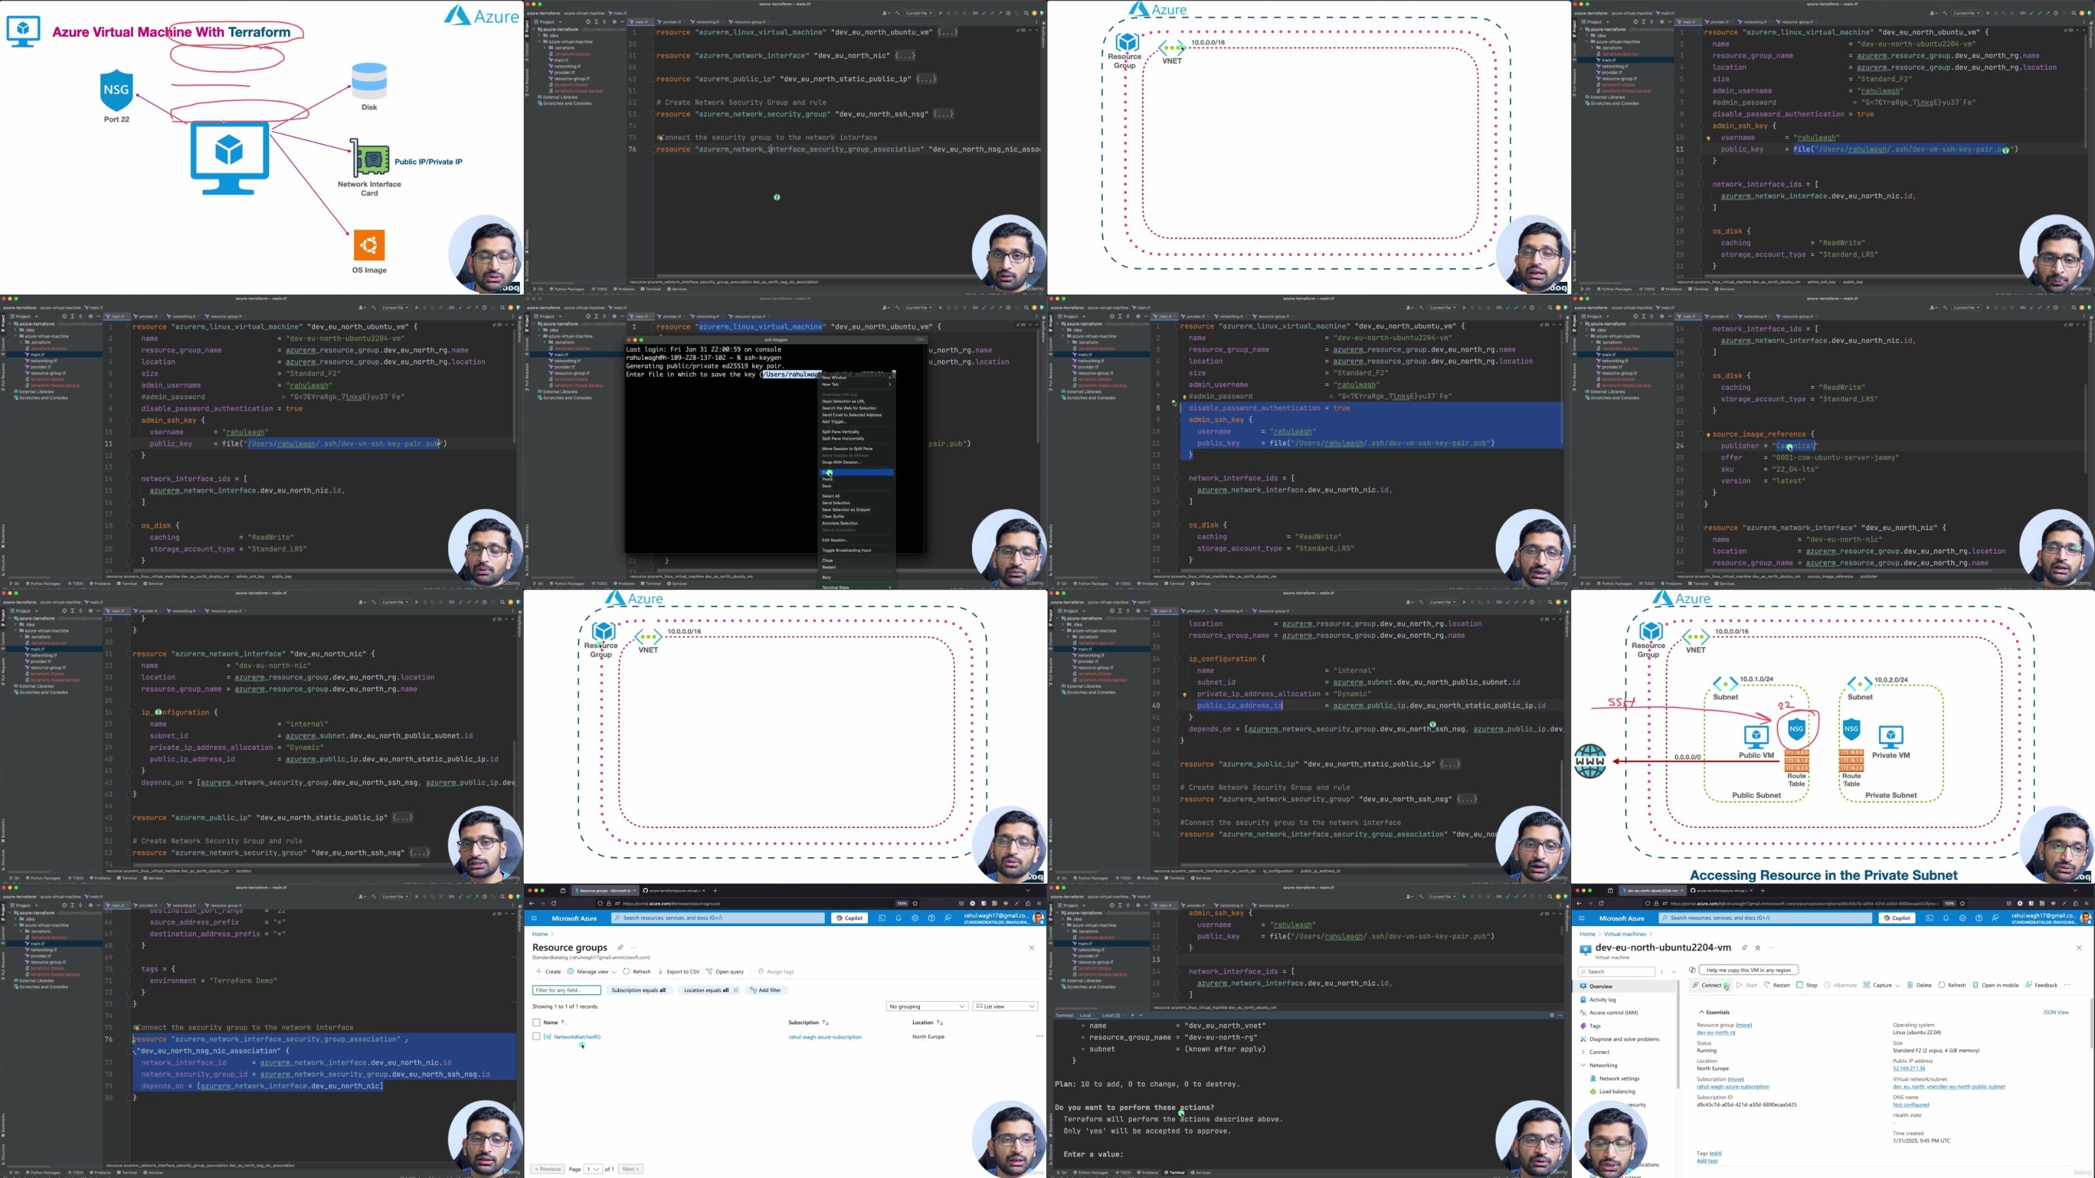Open the JSON View link
This screenshot has width=2095, height=1178.
click(x=2057, y=1012)
